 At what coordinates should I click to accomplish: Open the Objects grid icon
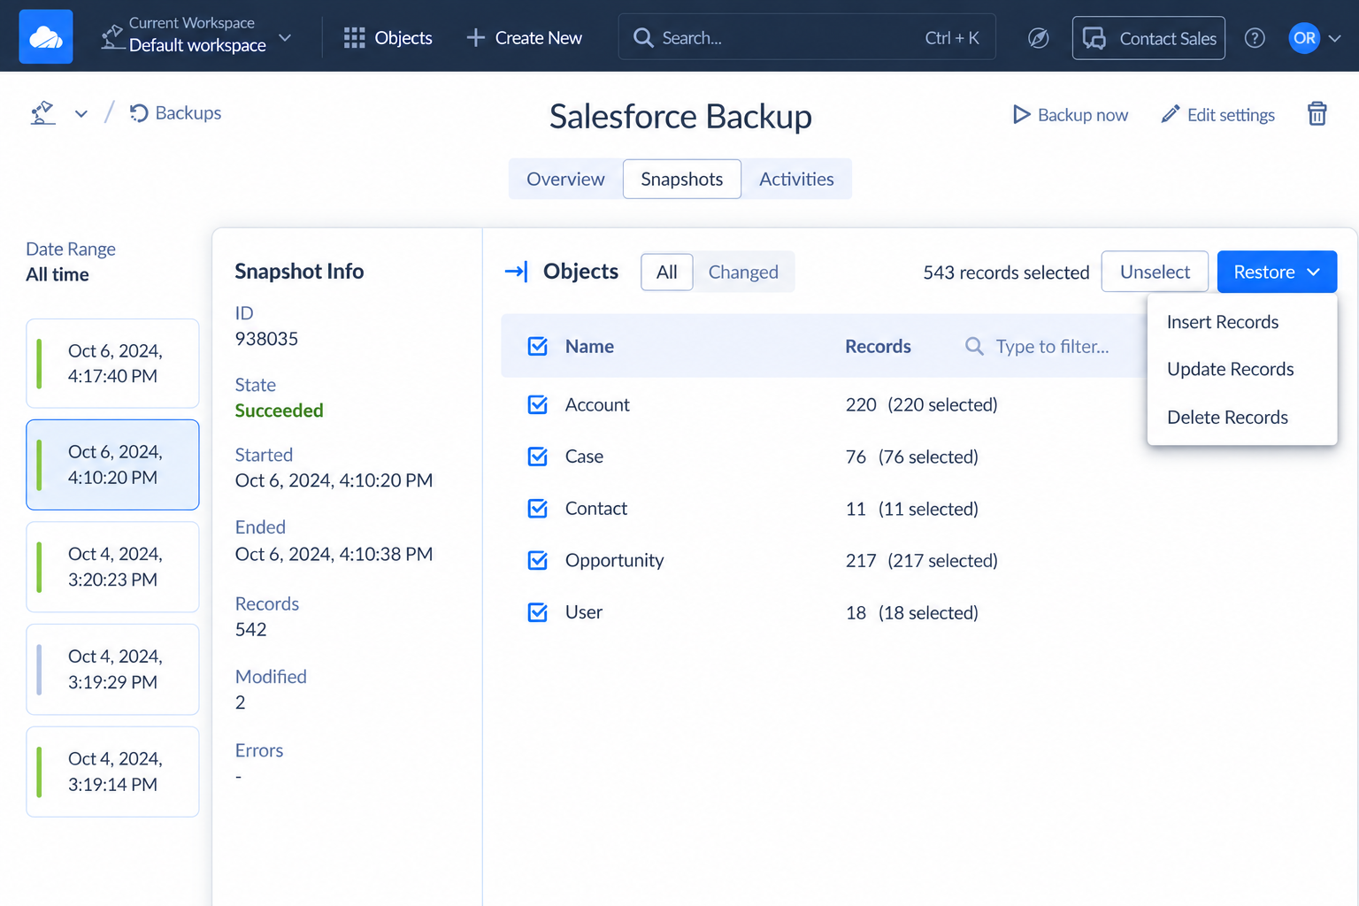[x=354, y=38]
